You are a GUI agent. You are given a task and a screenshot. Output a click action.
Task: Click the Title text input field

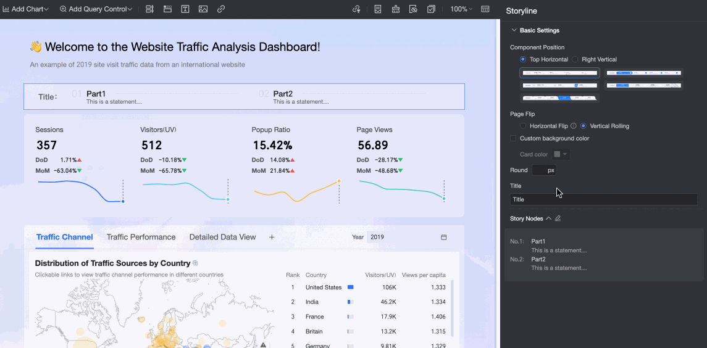pyautogui.click(x=603, y=199)
